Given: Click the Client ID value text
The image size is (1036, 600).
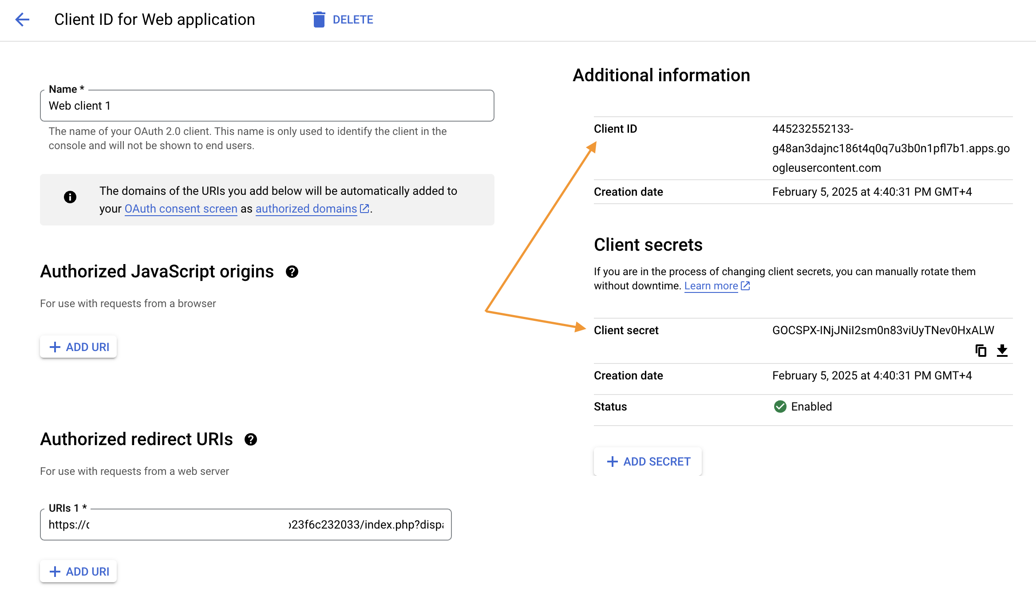Looking at the screenshot, I should pos(890,148).
